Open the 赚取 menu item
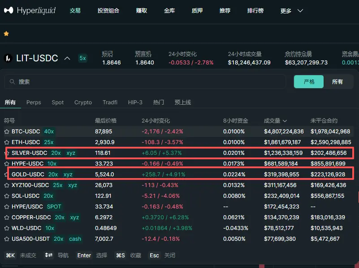The height and width of the screenshot is (268, 359). pos(142,10)
